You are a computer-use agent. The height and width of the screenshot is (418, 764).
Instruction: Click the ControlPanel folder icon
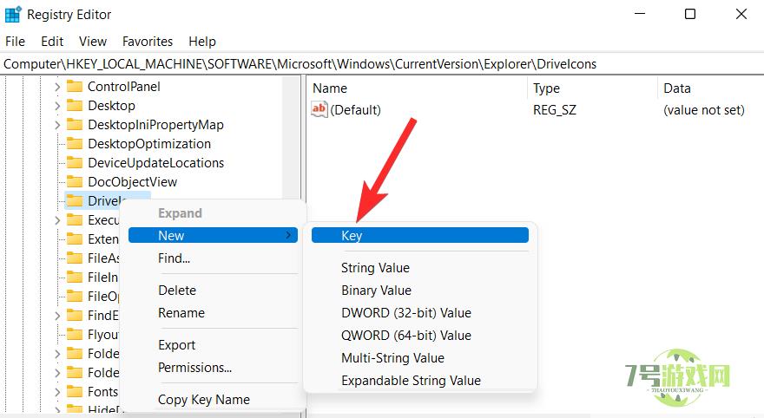pyautogui.click(x=75, y=87)
